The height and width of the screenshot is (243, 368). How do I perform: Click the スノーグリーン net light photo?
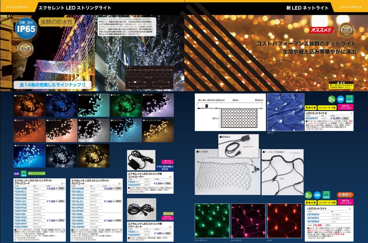pyautogui.click(x=212, y=221)
